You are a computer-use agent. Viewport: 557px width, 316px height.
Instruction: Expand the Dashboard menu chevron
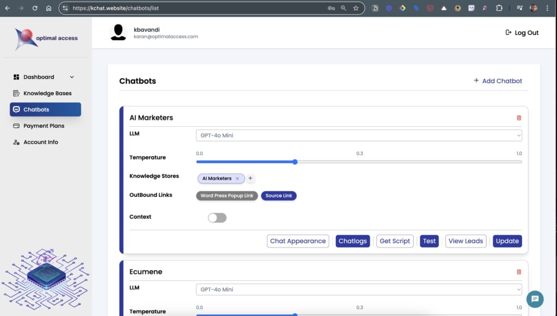72,77
